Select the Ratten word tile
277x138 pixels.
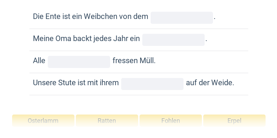pos(107,121)
